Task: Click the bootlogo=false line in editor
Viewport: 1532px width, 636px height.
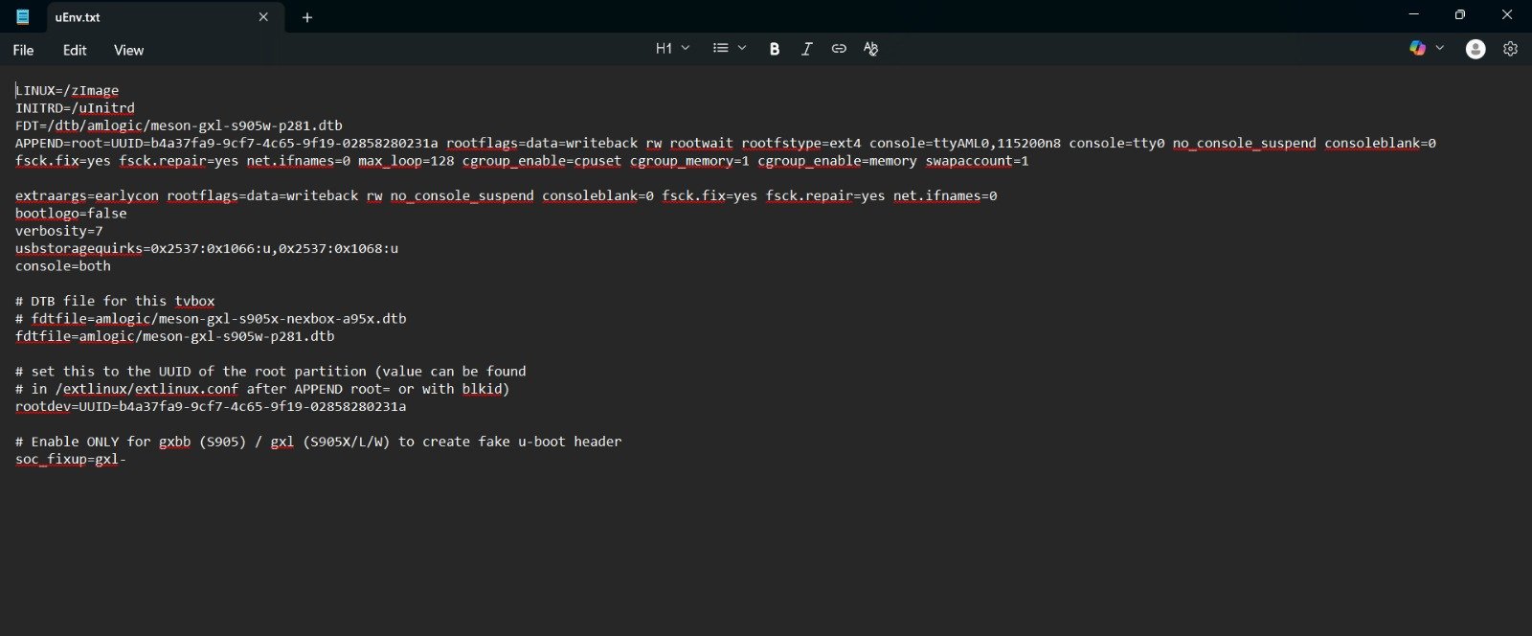Action: 71,214
